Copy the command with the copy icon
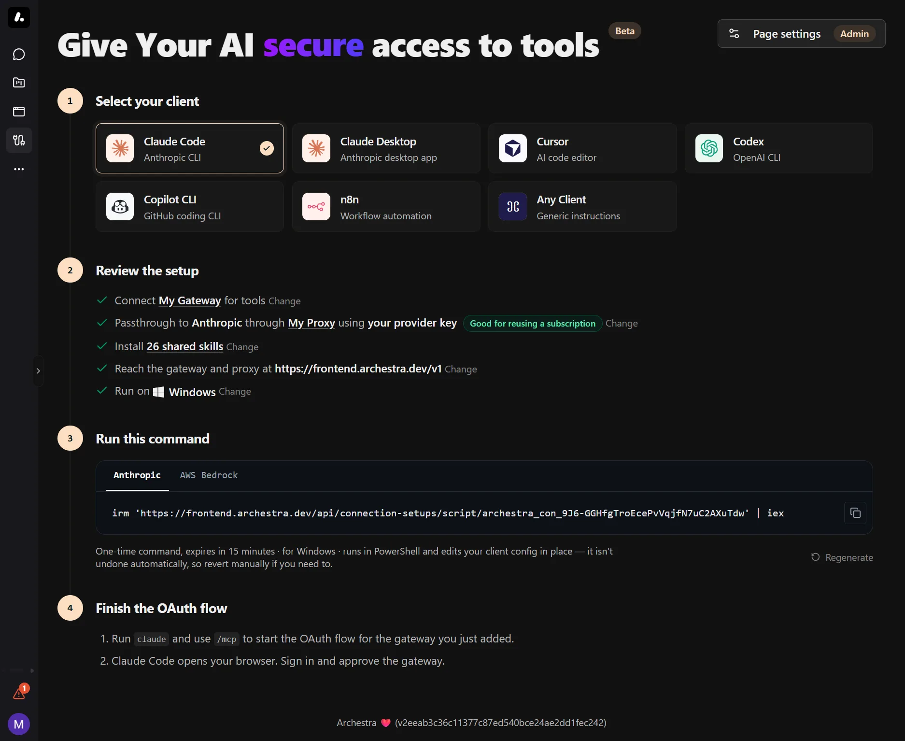 tap(855, 513)
